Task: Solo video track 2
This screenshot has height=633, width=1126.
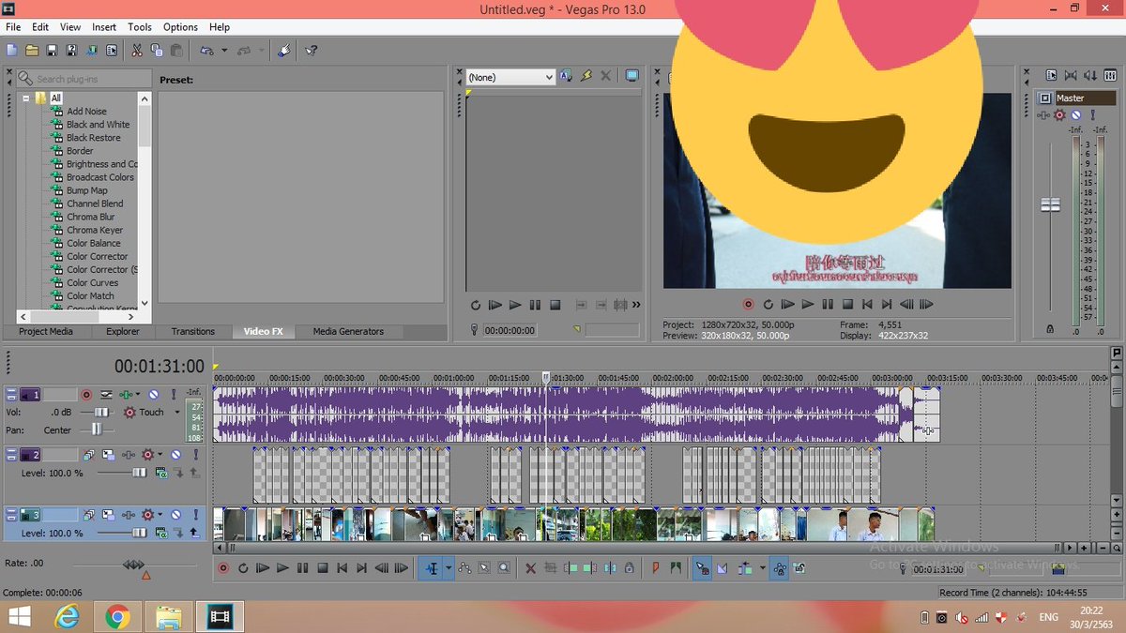Action: pyautogui.click(x=195, y=455)
